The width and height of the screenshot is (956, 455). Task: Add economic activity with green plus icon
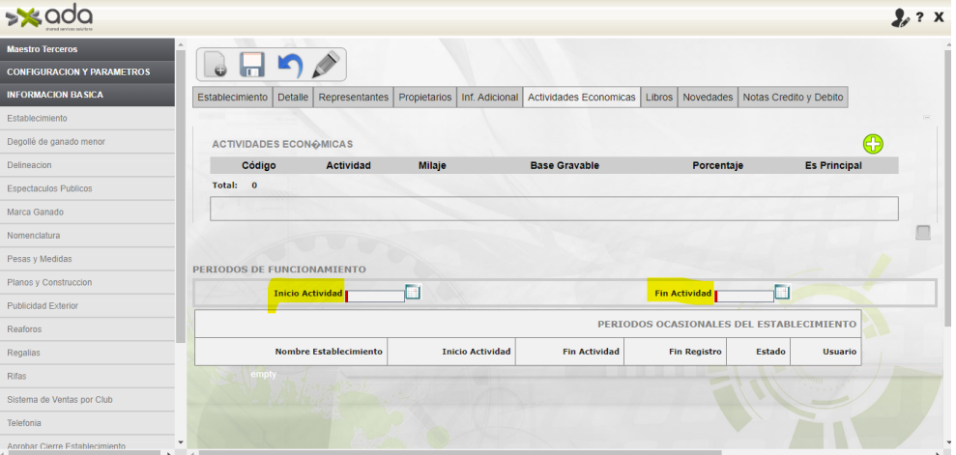(873, 144)
